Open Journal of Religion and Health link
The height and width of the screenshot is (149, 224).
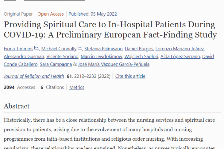coord(34,76)
